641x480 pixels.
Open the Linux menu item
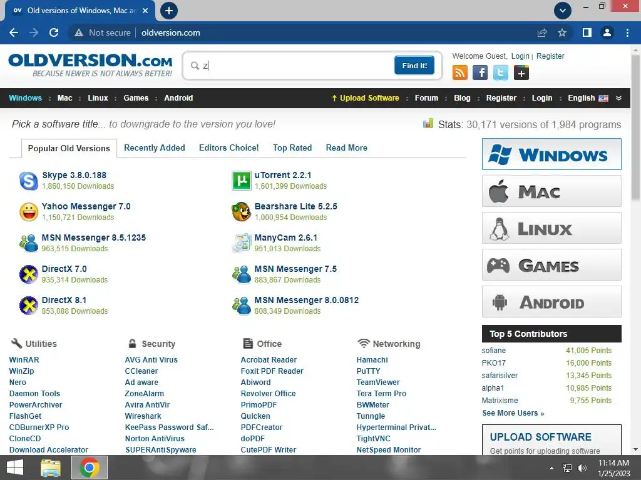click(98, 98)
